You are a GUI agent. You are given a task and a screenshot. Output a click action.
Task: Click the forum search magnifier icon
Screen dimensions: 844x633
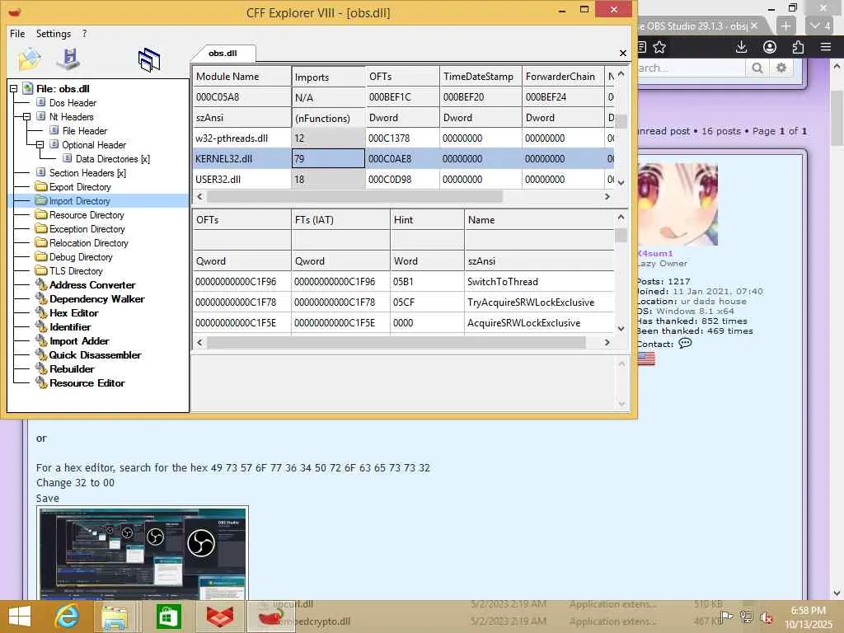pos(757,68)
